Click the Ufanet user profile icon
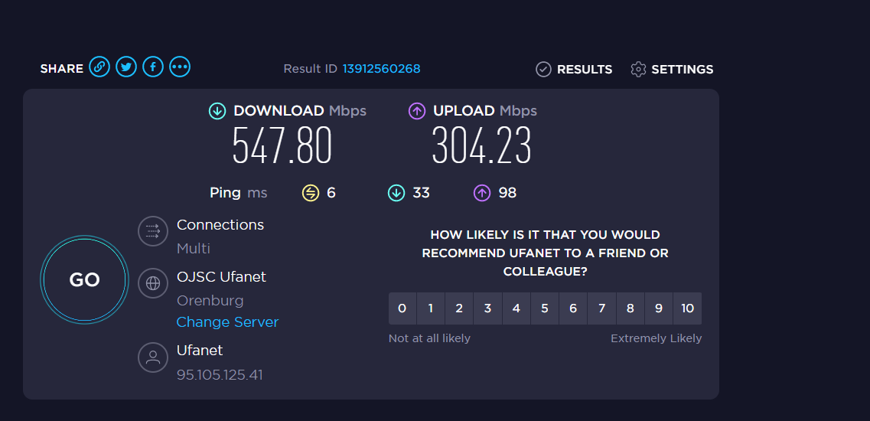Viewport: 870px width, 421px height. (152, 357)
